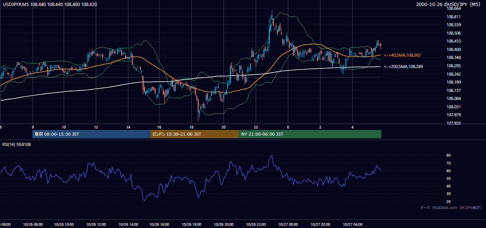Image resolution: width=486 pixels, height=228 pixels.
Task: Click the hour 16 tick on price chart axis
Action: pos(159,127)
